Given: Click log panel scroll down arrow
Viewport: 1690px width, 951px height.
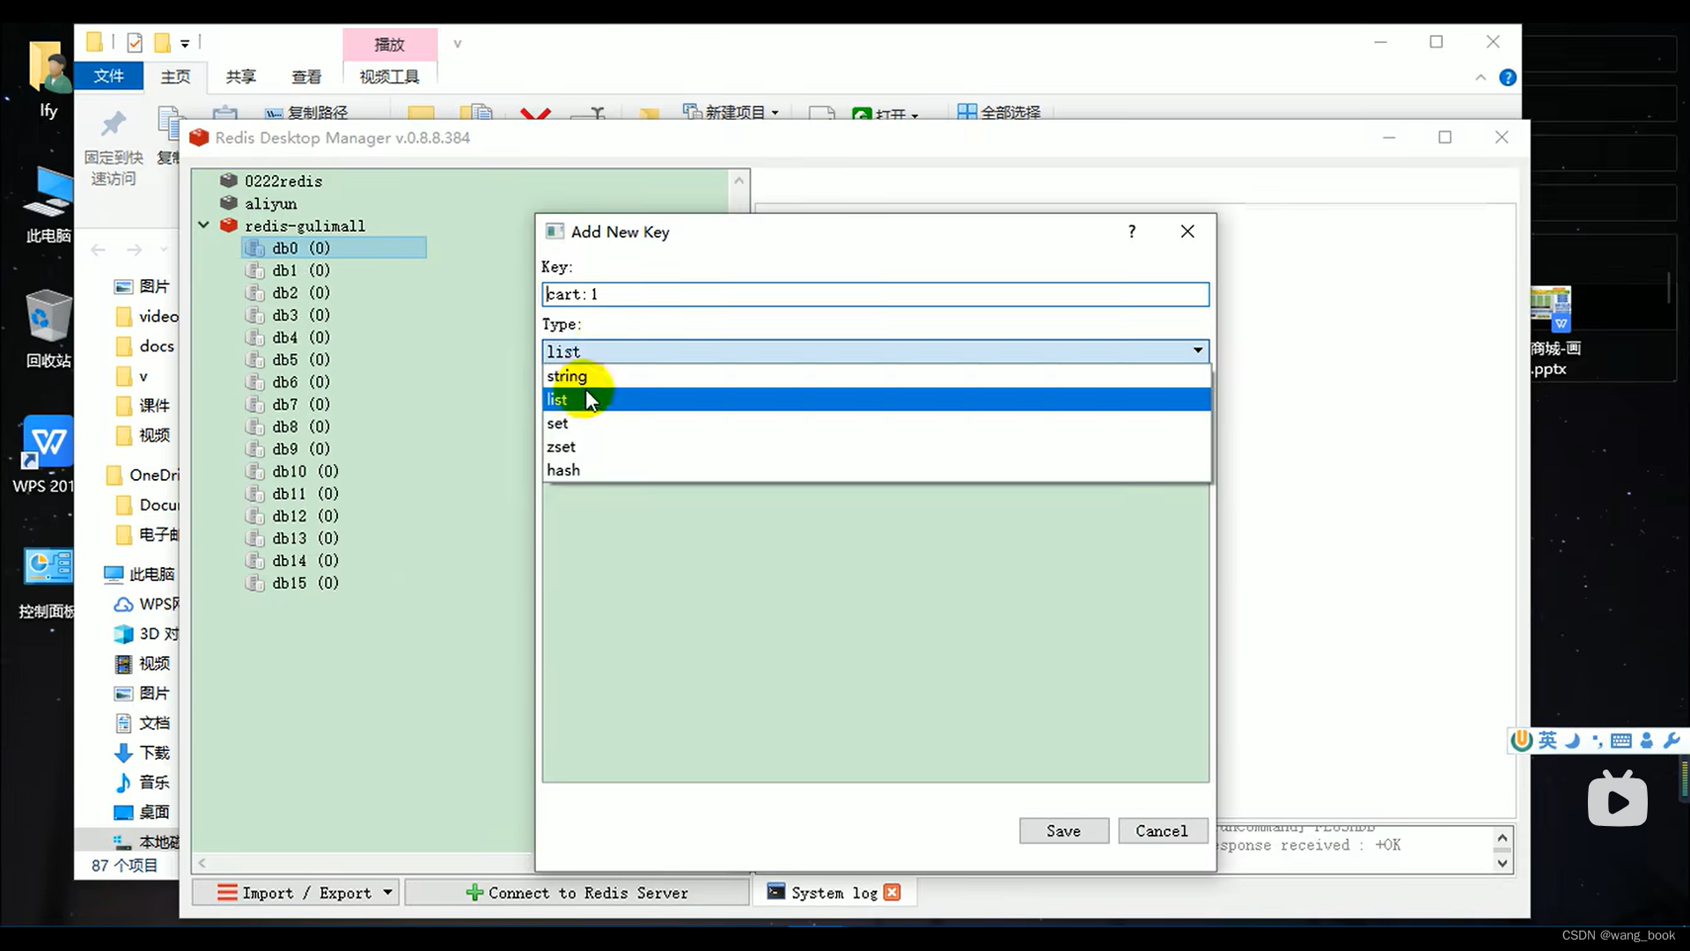Looking at the screenshot, I should click(x=1503, y=864).
